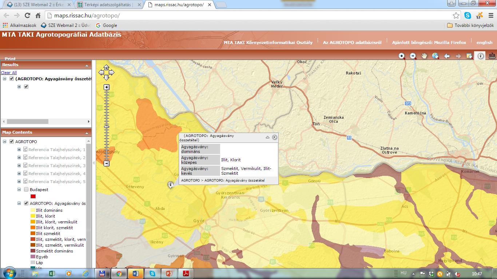Click the Illit dominans legend swatch

tap(33, 210)
